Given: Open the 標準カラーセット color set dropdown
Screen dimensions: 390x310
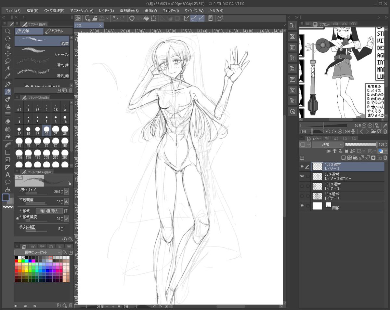Looking at the screenshot, I should click(38, 252).
